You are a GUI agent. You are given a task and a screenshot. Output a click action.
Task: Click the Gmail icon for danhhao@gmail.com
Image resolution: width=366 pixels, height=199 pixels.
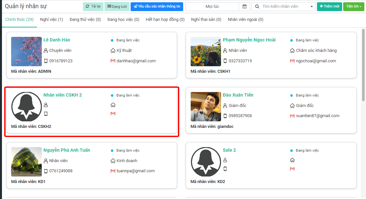click(x=113, y=61)
